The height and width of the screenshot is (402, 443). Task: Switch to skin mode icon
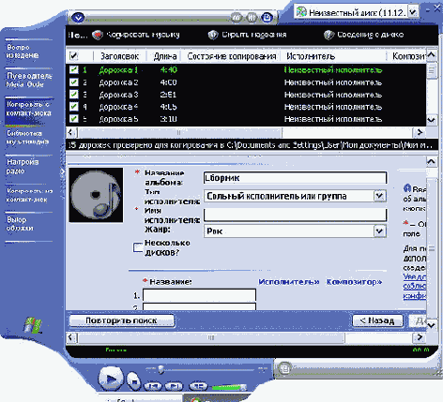pyautogui.click(x=284, y=368)
